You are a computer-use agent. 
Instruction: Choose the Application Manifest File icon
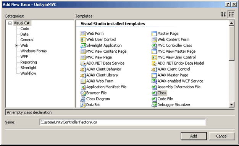[83, 87]
